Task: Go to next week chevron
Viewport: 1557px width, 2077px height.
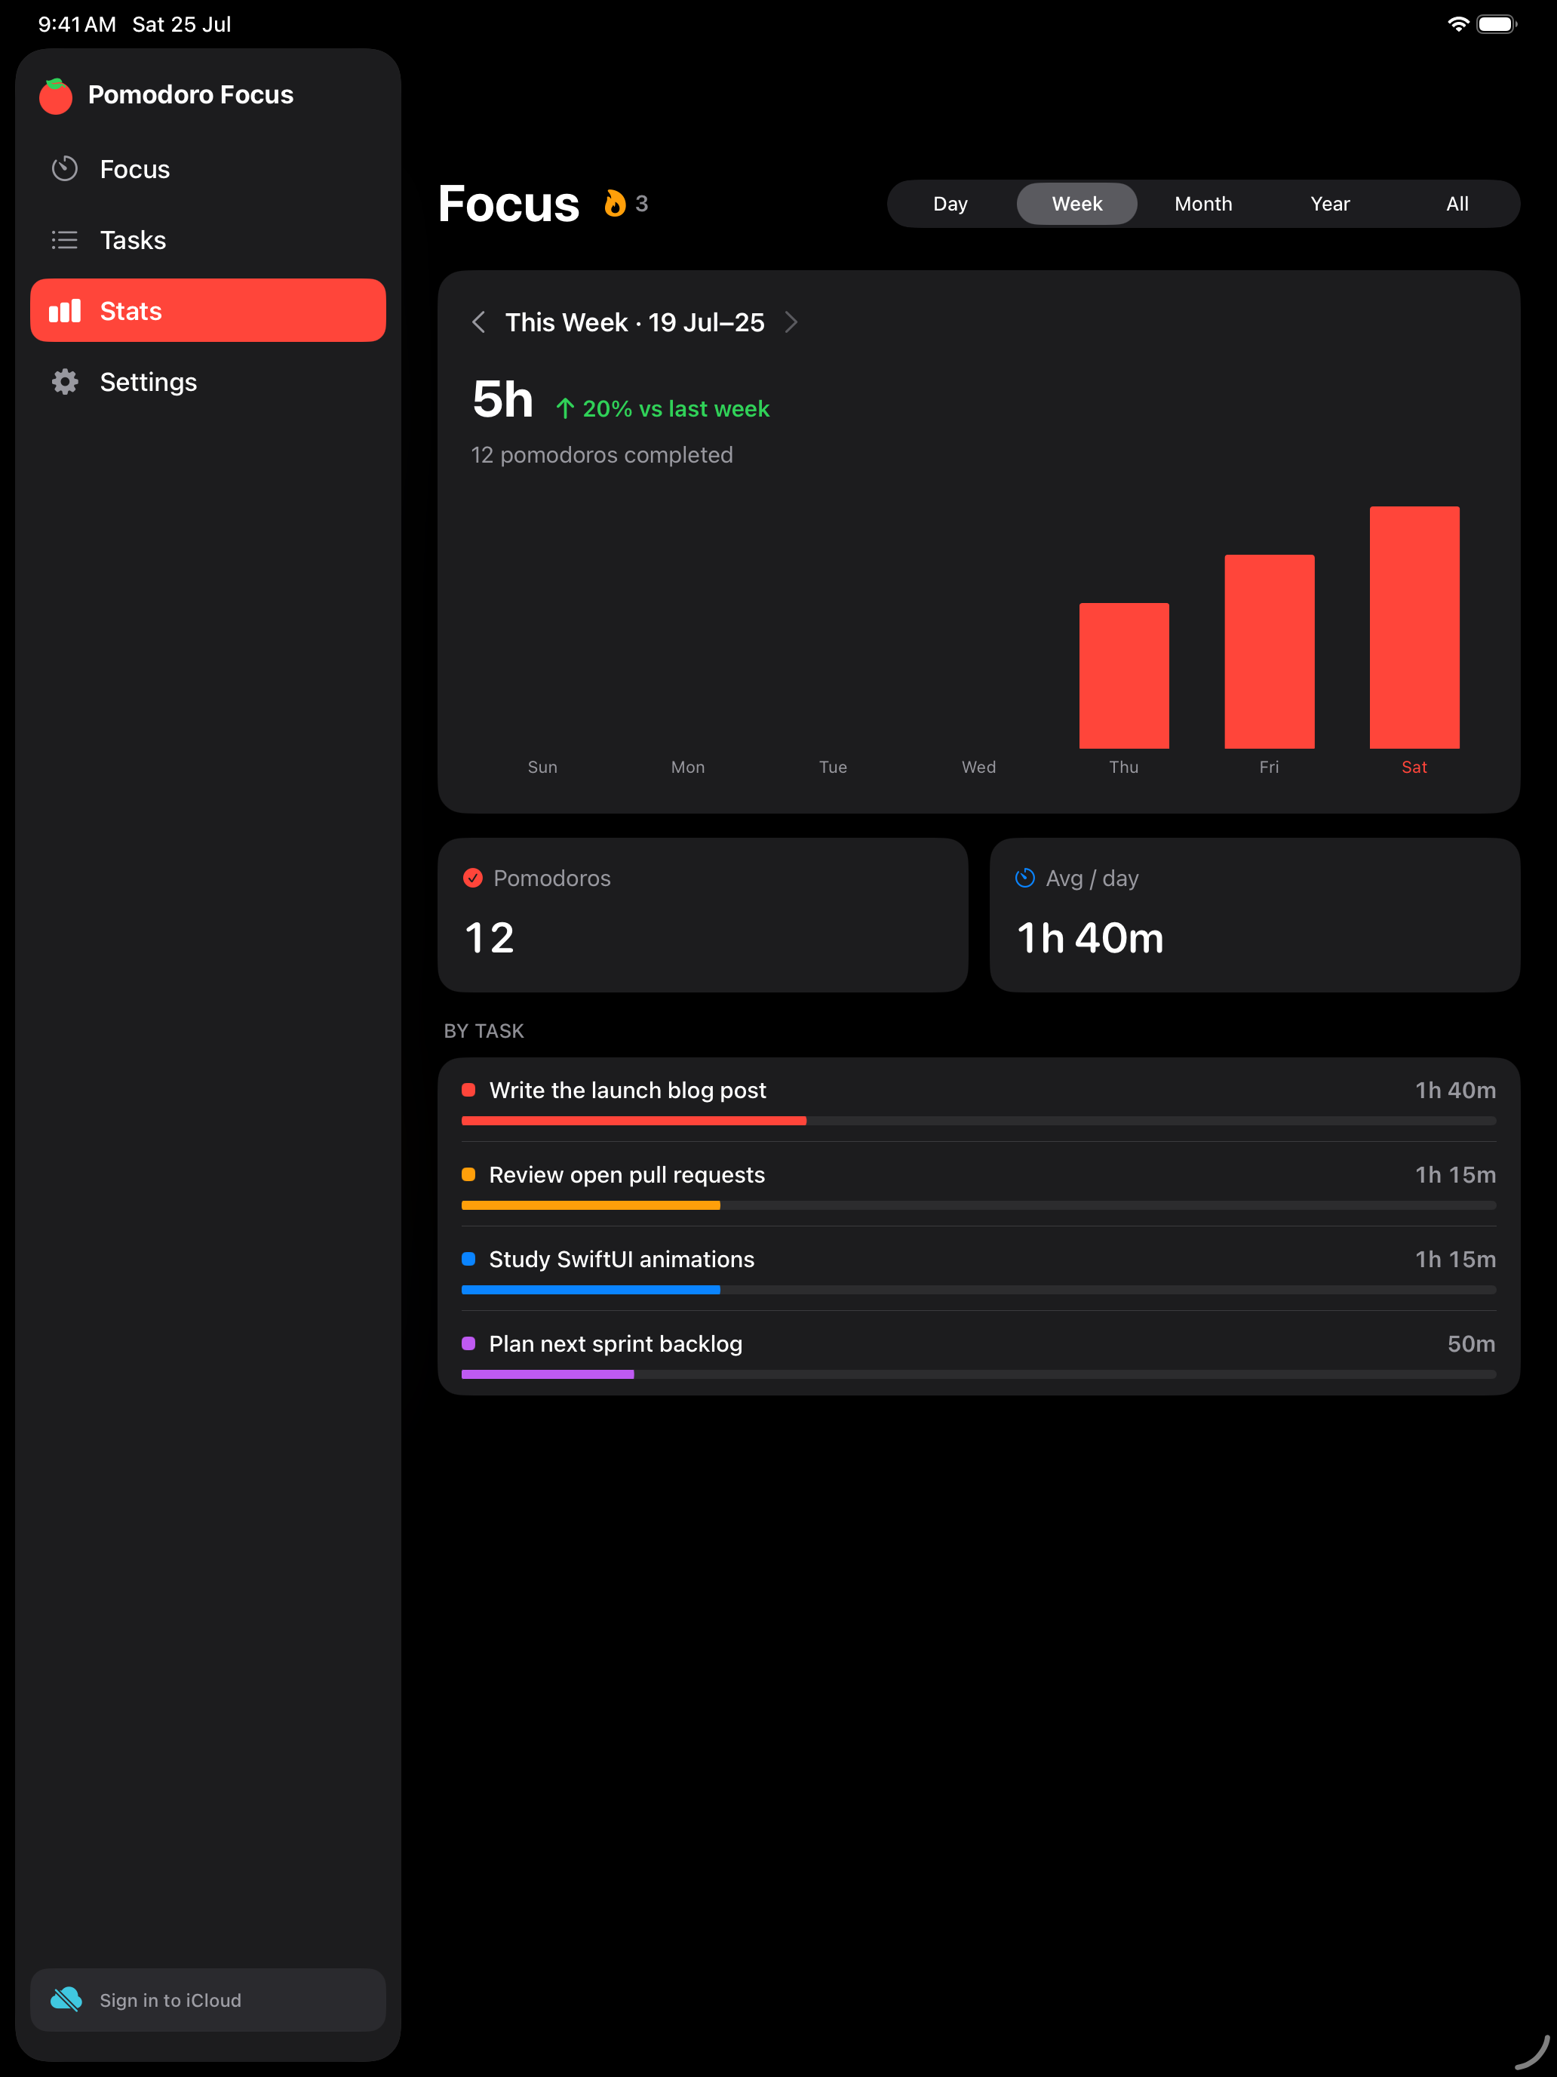Action: (791, 322)
